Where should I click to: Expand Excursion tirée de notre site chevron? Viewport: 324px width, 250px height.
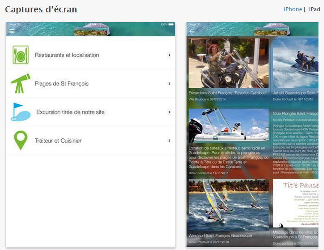point(169,112)
